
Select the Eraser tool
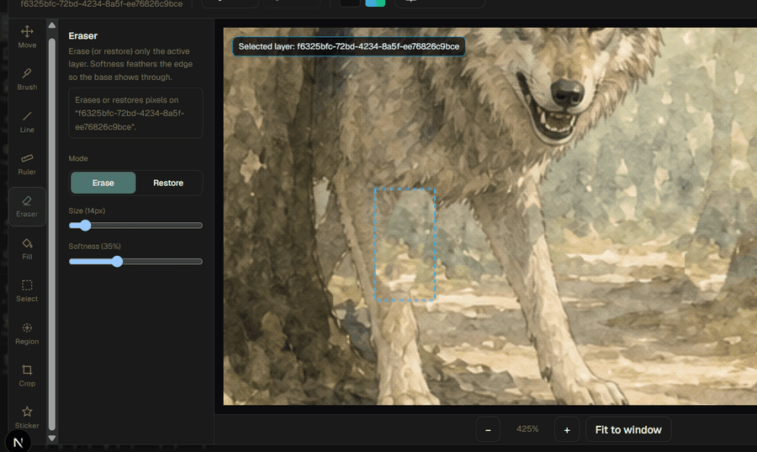27,207
